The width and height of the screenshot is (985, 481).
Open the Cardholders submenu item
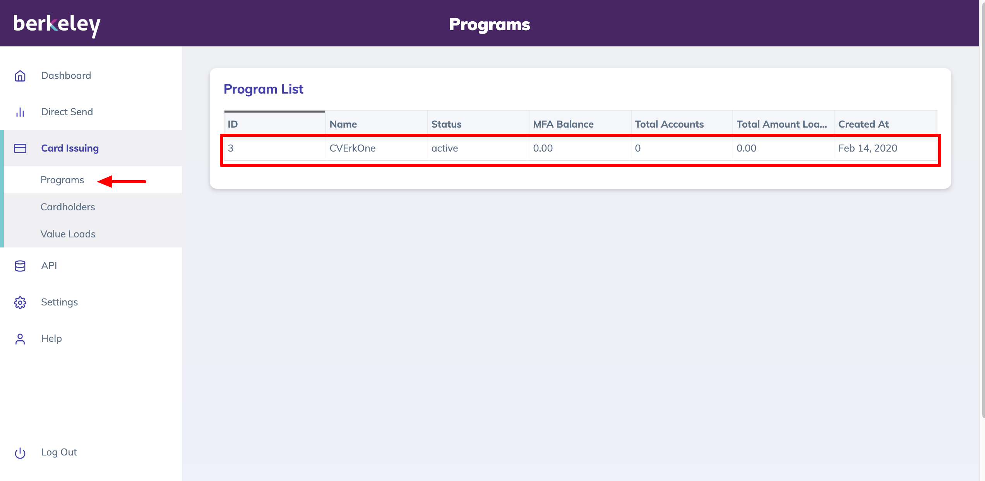(68, 207)
